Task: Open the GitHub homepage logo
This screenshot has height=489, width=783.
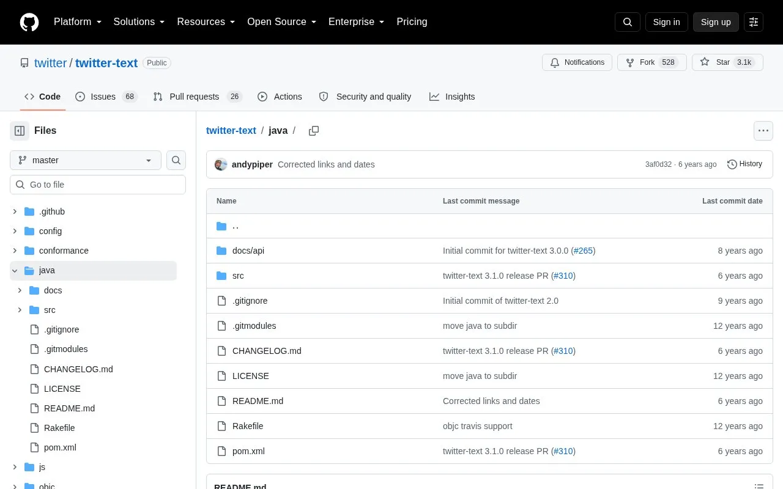Action: coord(29,22)
